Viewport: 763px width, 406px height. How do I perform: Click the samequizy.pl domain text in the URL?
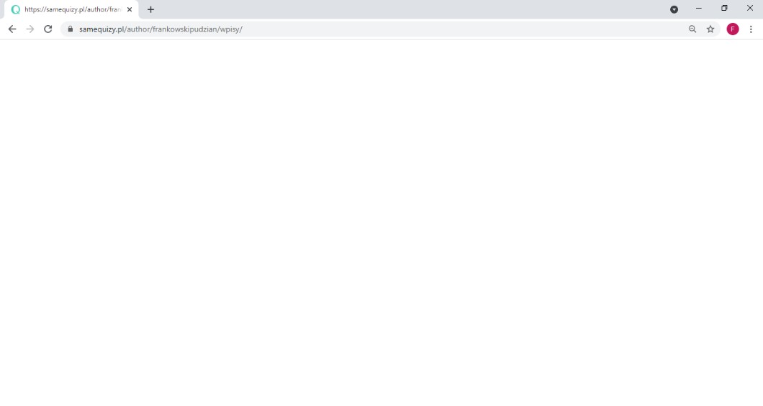point(101,29)
